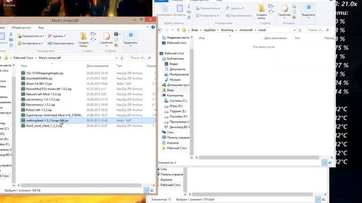Click Удалить in Mod's minecraft window ribbon
Screen dimensions: 362x203
tap(57, 36)
